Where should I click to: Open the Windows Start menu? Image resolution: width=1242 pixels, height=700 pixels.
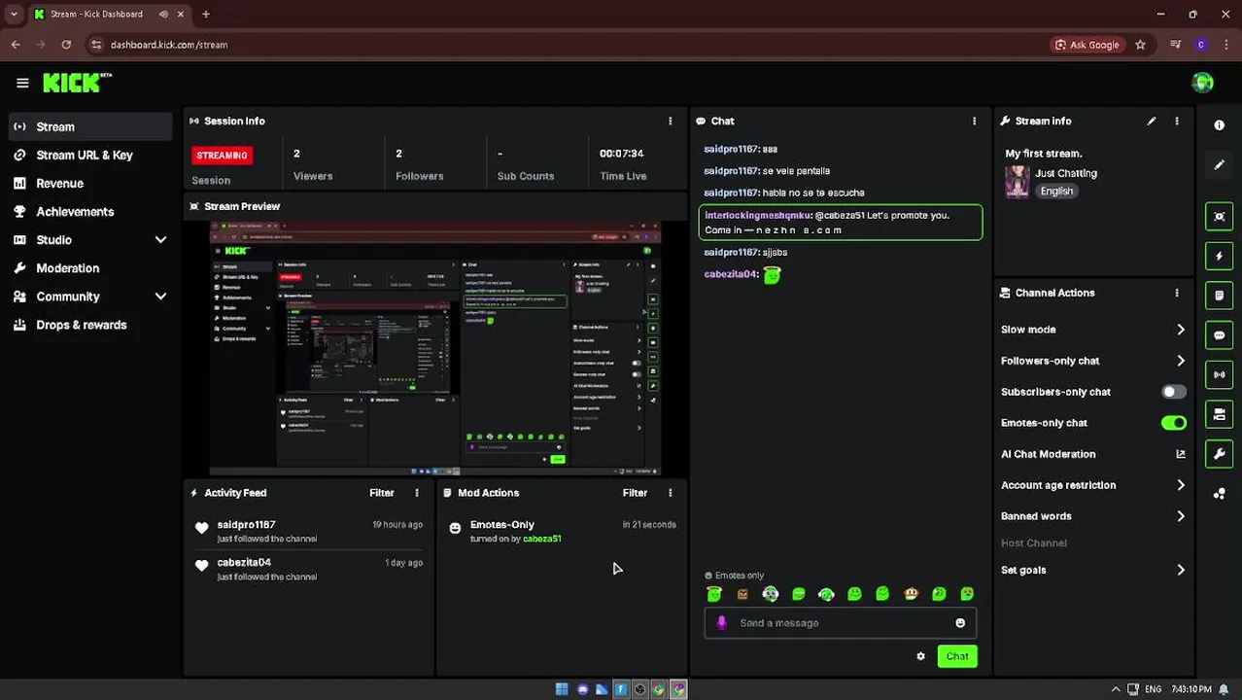pos(562,689)
